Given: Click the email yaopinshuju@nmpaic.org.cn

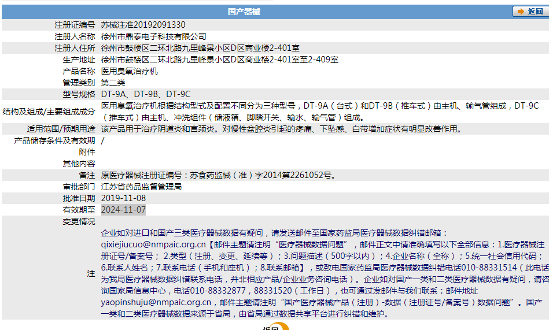Looking at the screenshot, I should (156, 302).
